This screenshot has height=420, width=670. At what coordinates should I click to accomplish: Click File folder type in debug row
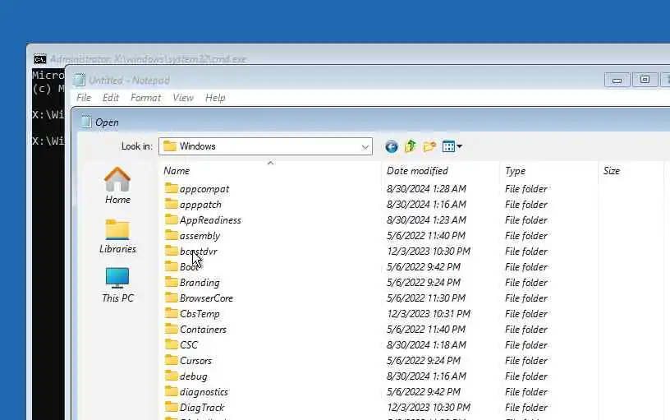(526, 376)
